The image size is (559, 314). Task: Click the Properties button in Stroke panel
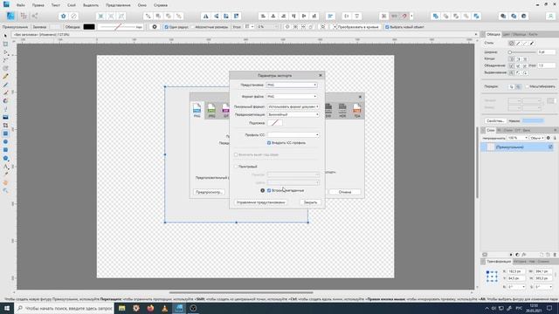[x=495, y=121]
